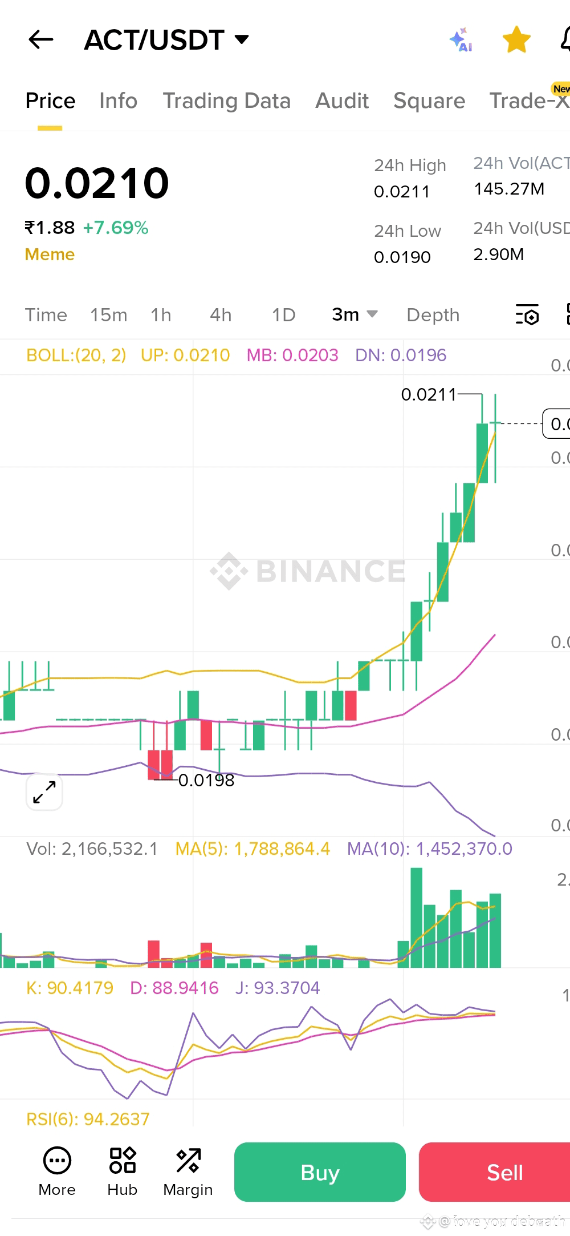
Task: Tap the +7.69% change value
Action: pos(116,228)
